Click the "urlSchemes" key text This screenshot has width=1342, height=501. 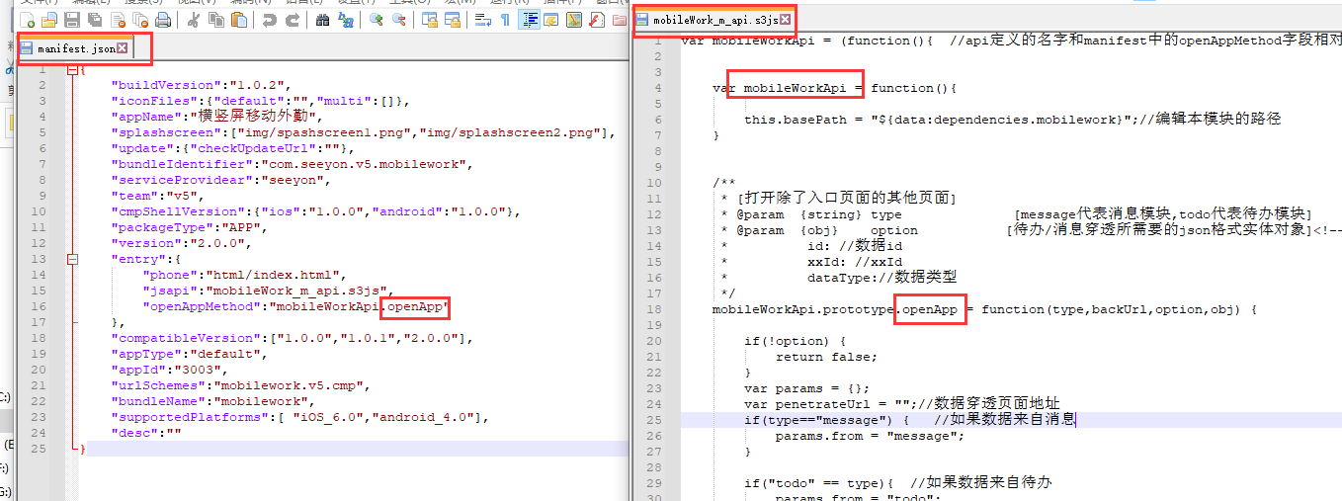pyautogui.click(x=158, y=386)
